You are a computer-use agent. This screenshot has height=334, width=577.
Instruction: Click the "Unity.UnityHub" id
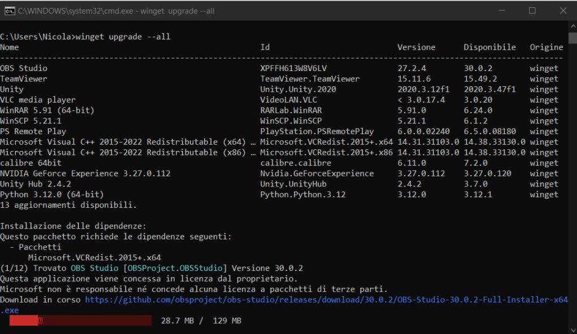293,184
